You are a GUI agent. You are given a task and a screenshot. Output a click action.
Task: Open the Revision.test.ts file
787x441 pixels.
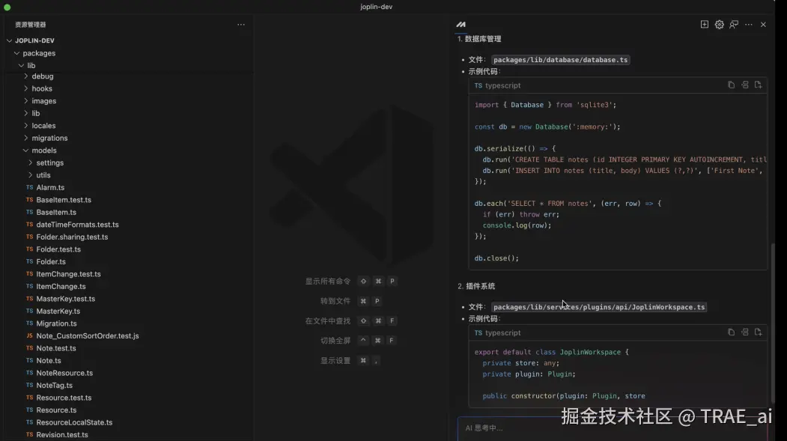[61, 435]
